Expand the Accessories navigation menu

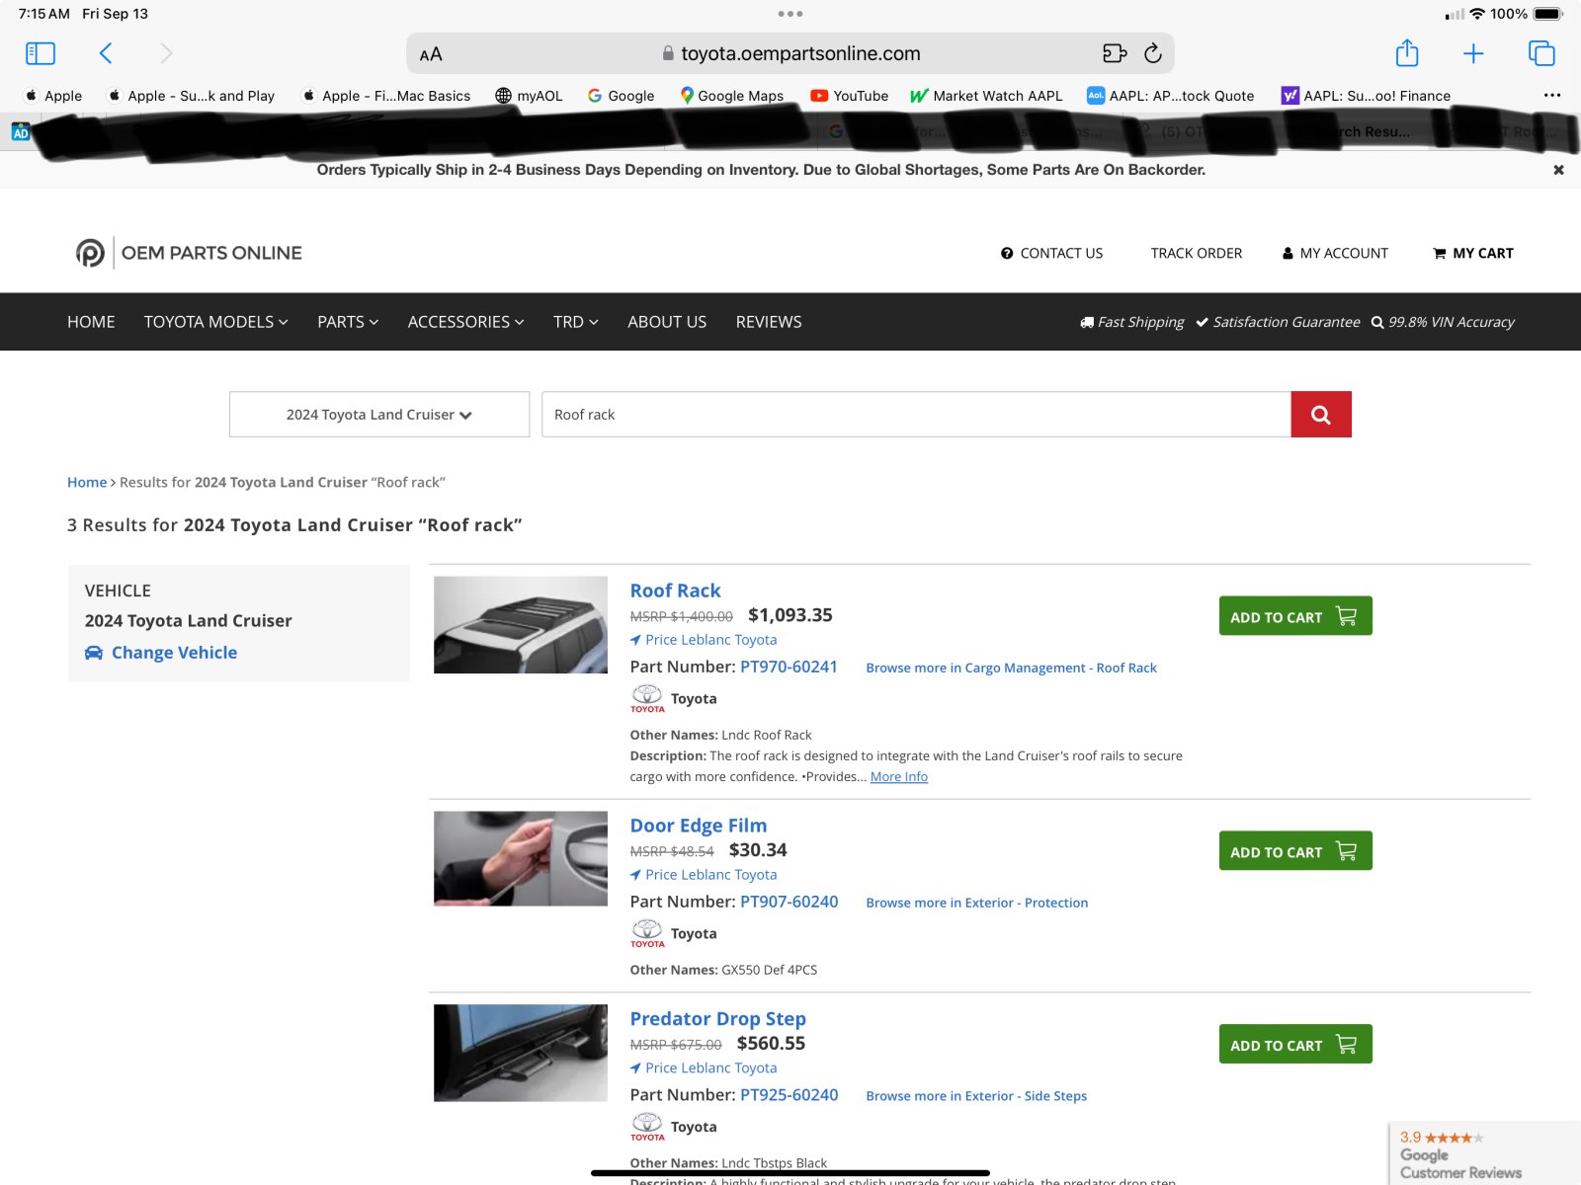click(465, 322)
